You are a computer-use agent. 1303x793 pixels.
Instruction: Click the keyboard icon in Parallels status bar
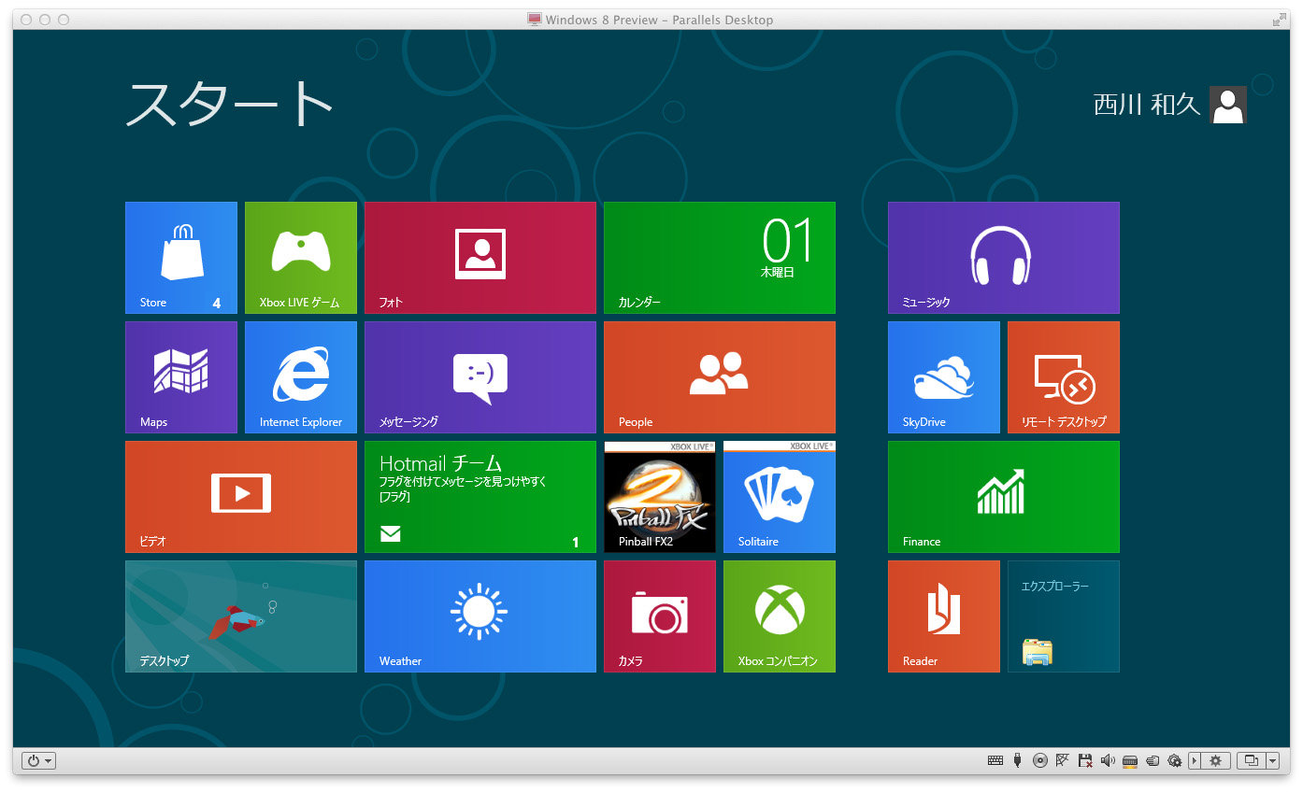995,761
